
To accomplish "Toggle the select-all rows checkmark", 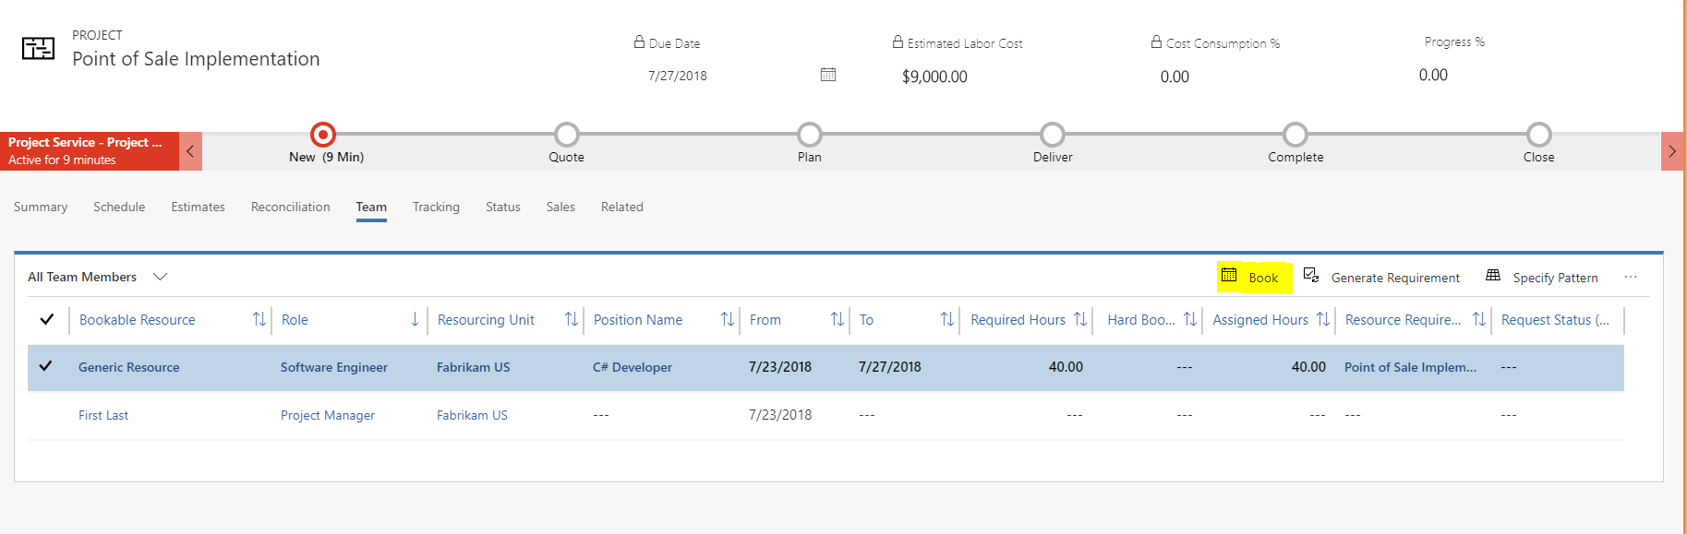I will pyautogui.click(x=47, y=319).
